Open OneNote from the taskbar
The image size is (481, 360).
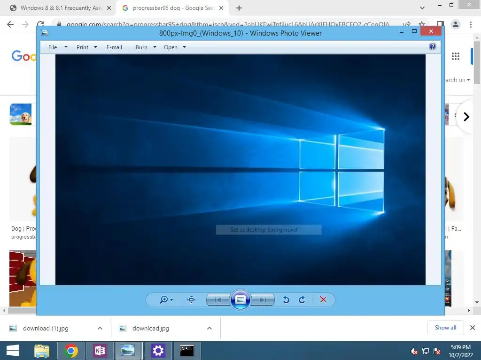[x=100, y=351]
